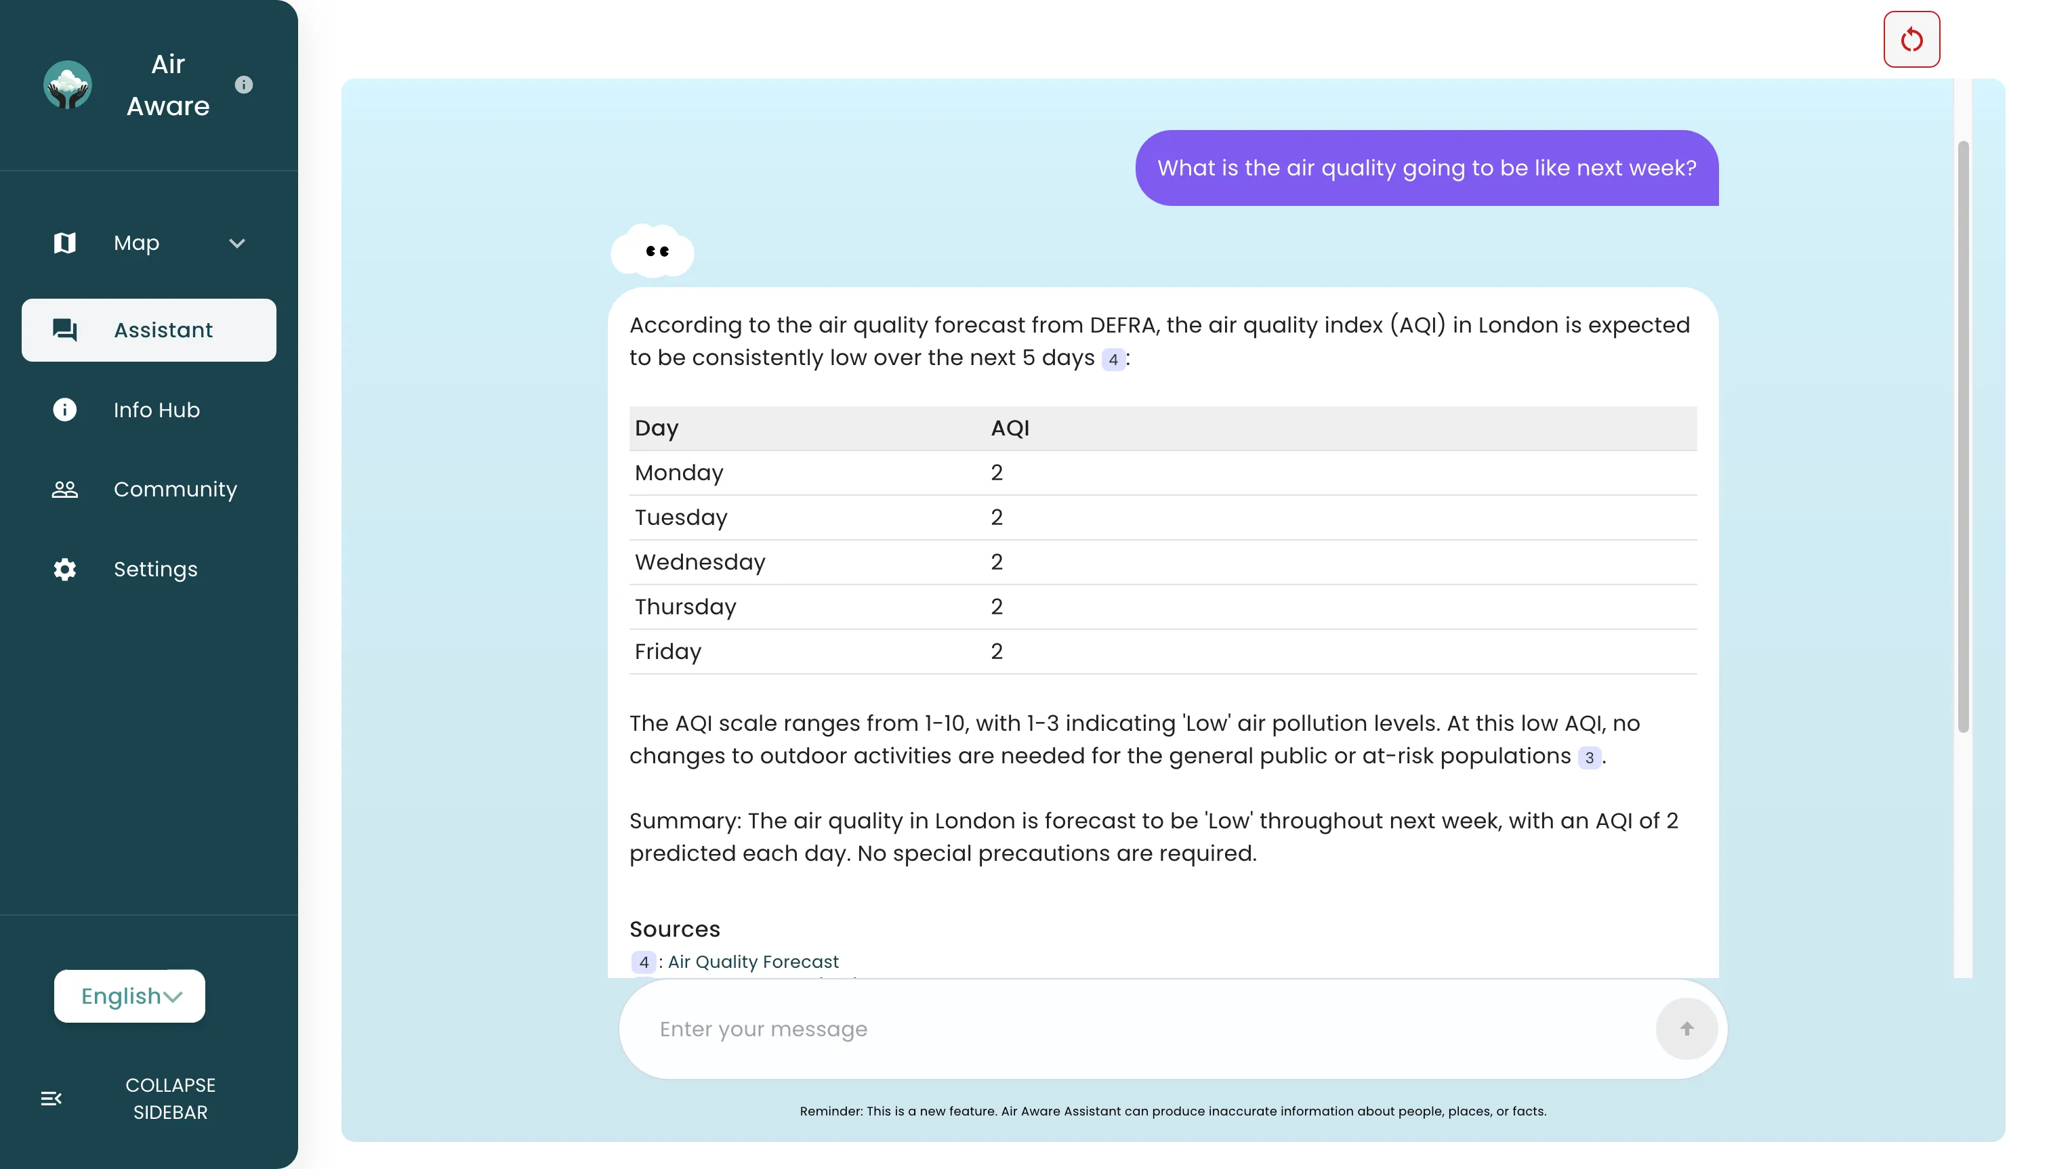Screen dimensions: 2049x1169
Task: Click the Info Hub circle icon
Action: tap(64, 410)
